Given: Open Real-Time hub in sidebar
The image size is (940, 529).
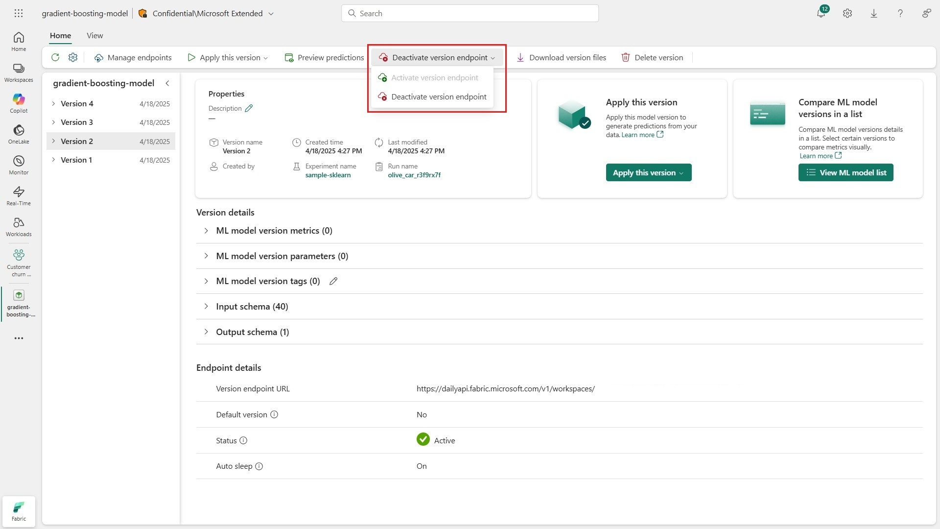Looking at the screenshot, I should pyautogui.click(x=19, y=195).
